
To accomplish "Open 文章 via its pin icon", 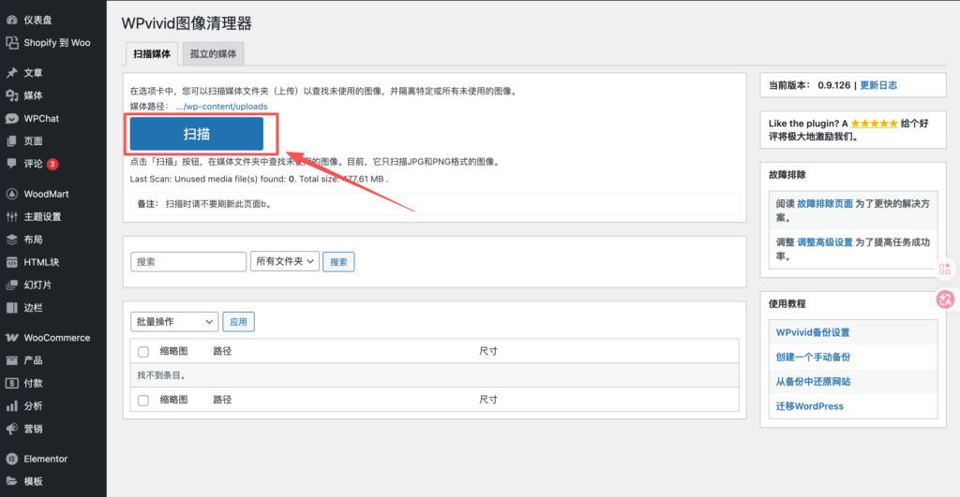I will coord(11,73).
